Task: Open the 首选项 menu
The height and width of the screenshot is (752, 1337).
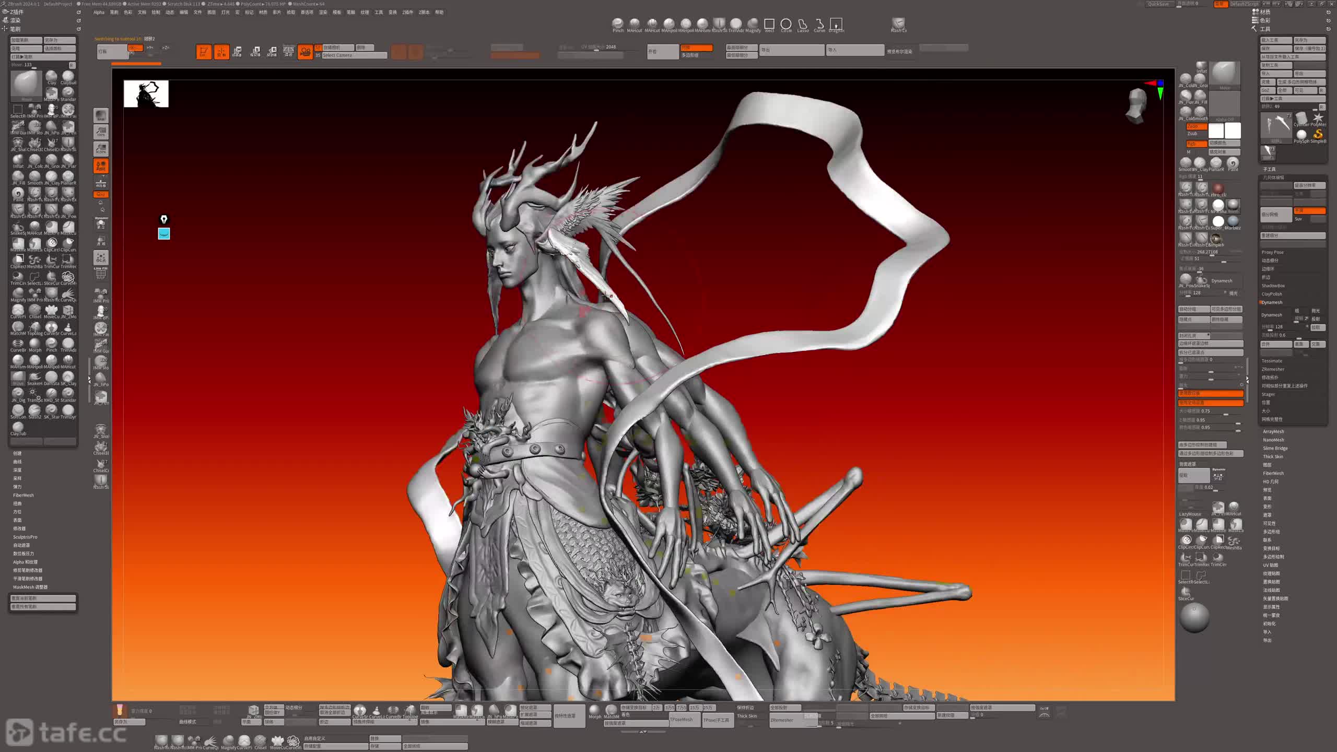Action: click(x=307, y=12)
